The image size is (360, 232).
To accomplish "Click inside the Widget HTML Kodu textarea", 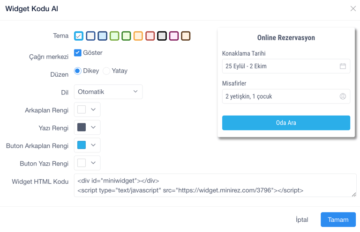I will coord(215,185).
